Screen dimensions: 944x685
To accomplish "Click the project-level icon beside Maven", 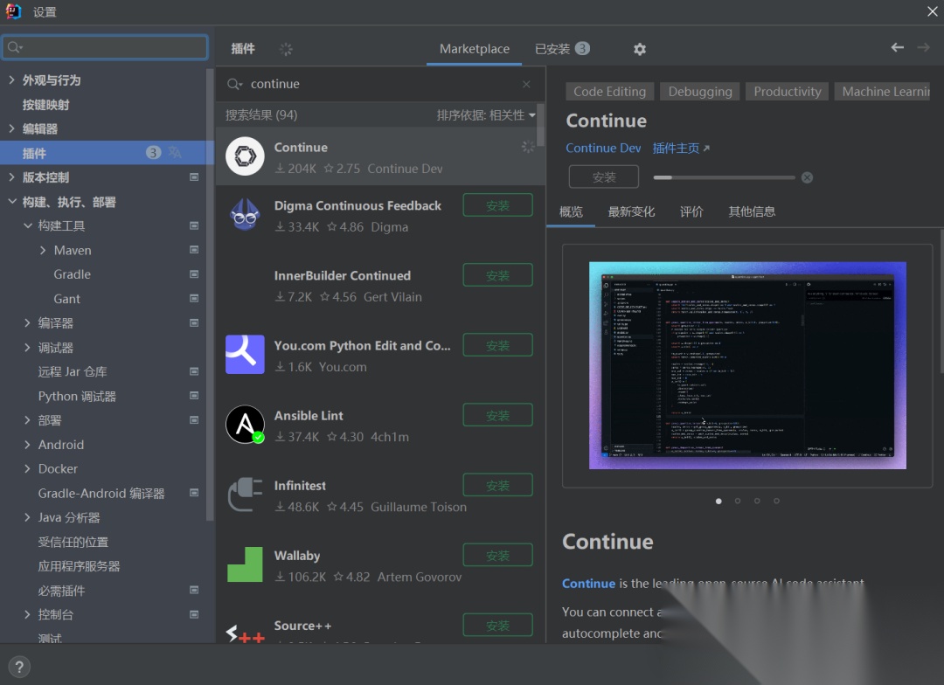I will click(194, 250).
